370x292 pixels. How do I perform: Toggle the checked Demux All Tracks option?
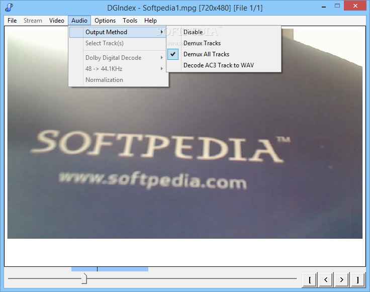pos(224,54)
